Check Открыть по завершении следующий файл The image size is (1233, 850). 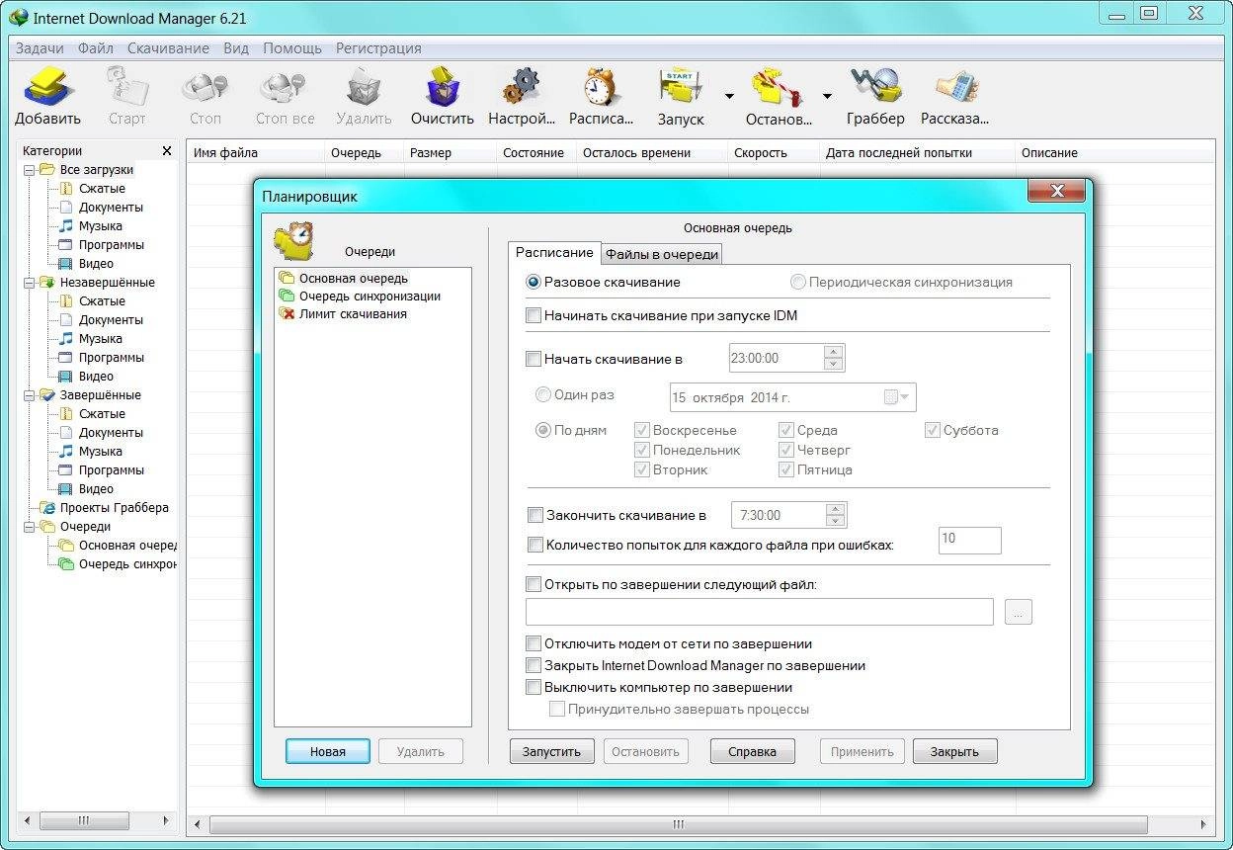[534, 584]
